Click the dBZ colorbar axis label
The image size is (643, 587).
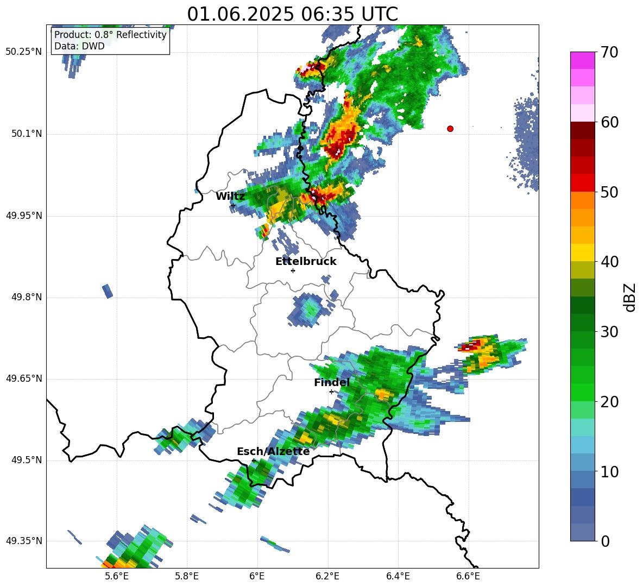[630, 297]
